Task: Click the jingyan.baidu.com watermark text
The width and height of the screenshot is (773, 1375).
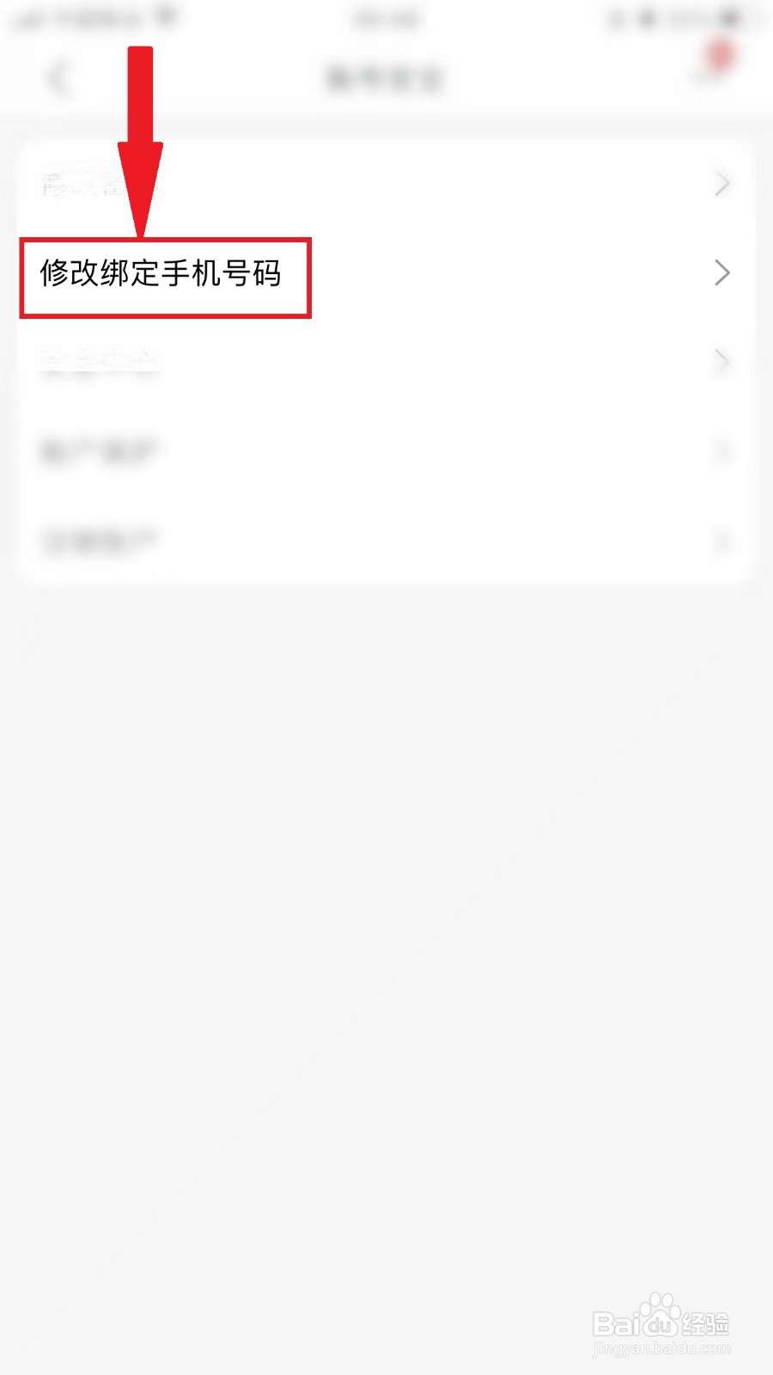Action: point(661,1349)
